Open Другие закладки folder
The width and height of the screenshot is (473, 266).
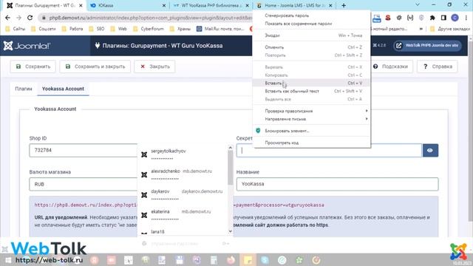tap(450, 29)
